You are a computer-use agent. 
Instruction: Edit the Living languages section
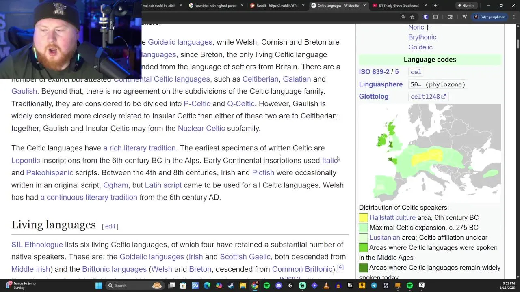coord(110,226)
